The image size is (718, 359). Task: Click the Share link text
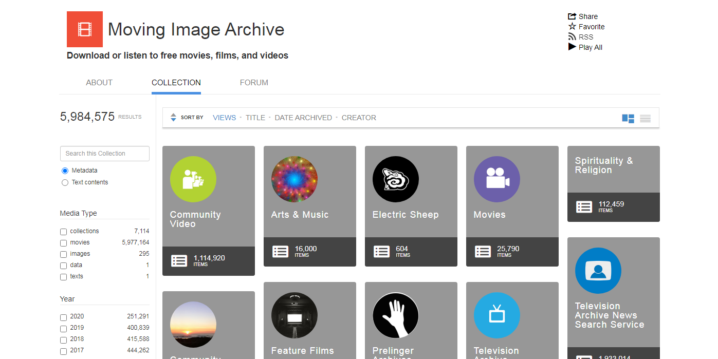click(588, 16)
